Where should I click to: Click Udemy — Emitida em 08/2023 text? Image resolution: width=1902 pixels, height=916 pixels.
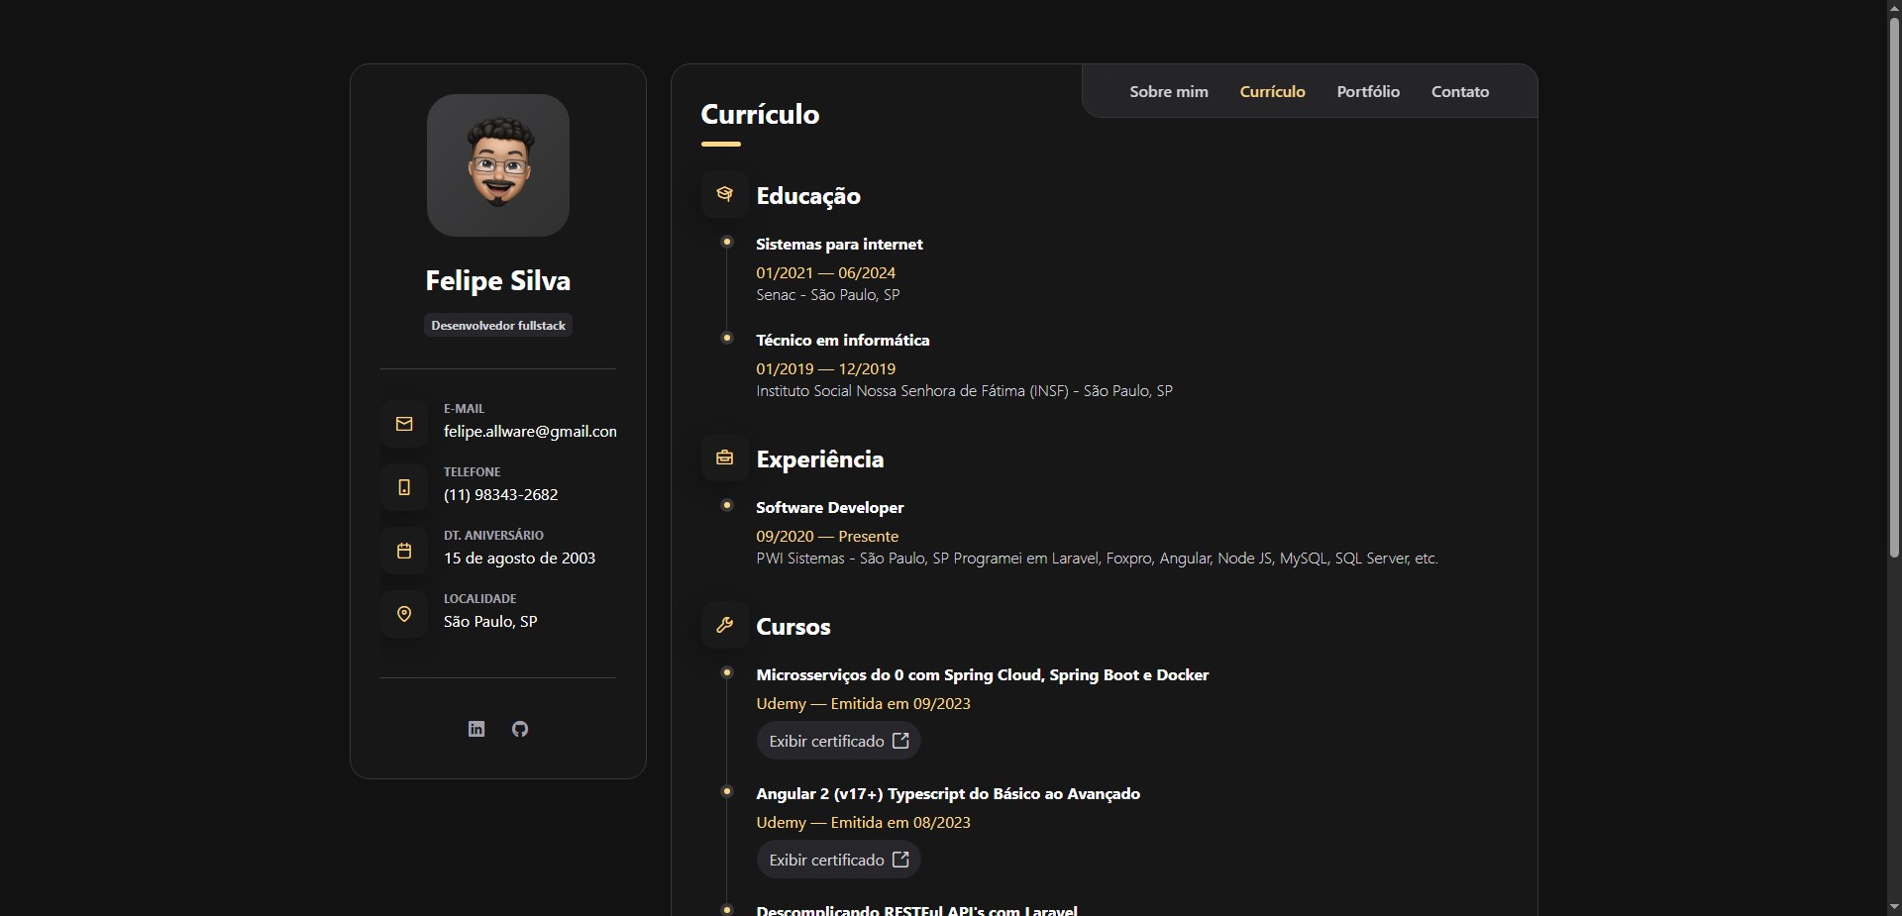coord(864,822)
